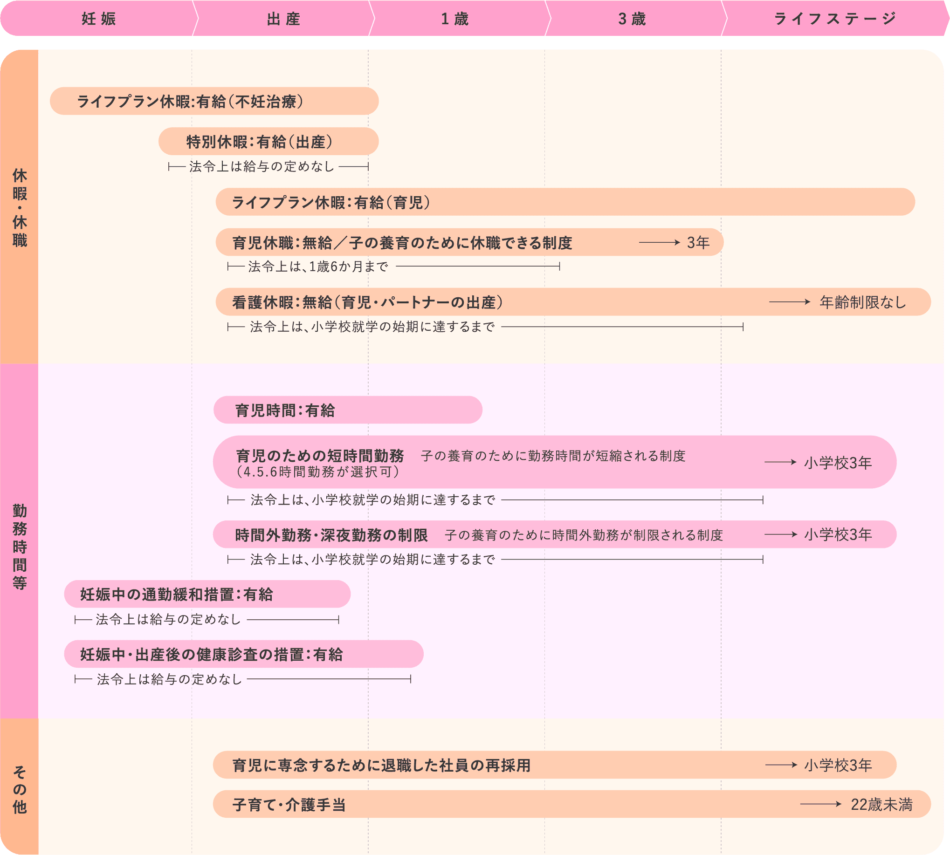Click 小学校3年 on 短時間勤務 bar
950x855 pixels.
838,463
